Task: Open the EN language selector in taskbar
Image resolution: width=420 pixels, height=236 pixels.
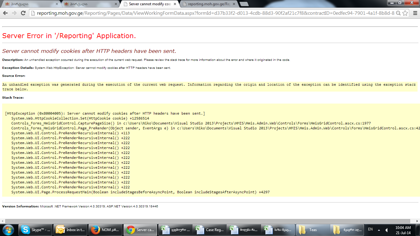Action: coord(370,230)
